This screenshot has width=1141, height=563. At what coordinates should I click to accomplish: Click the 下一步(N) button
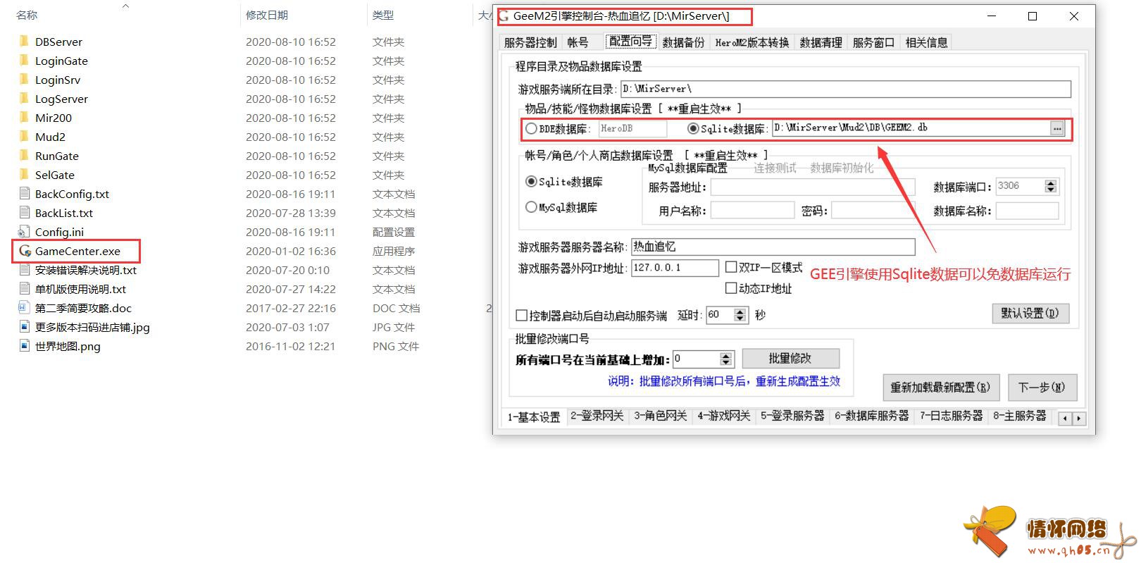[x=1042, y=388]
